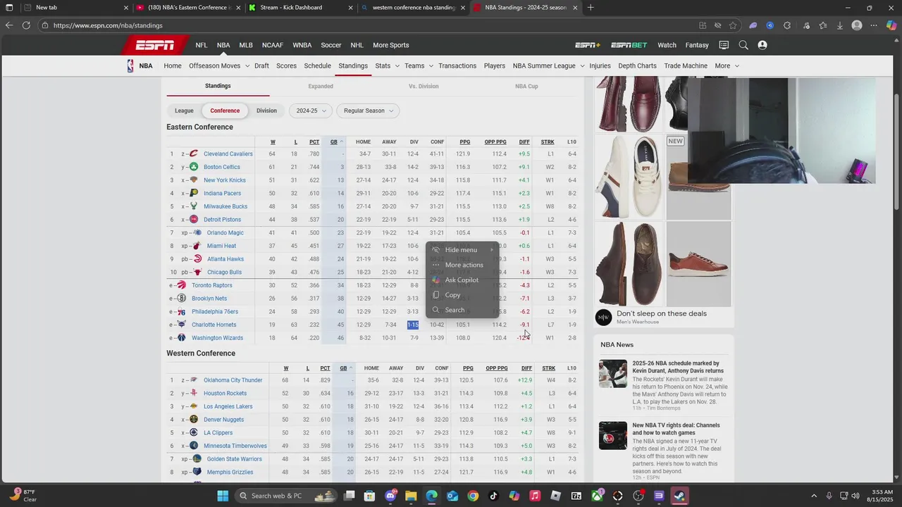Switch to the NBA Cup tab
Viewport: 902px width, 507px height.
pos(526,87)
